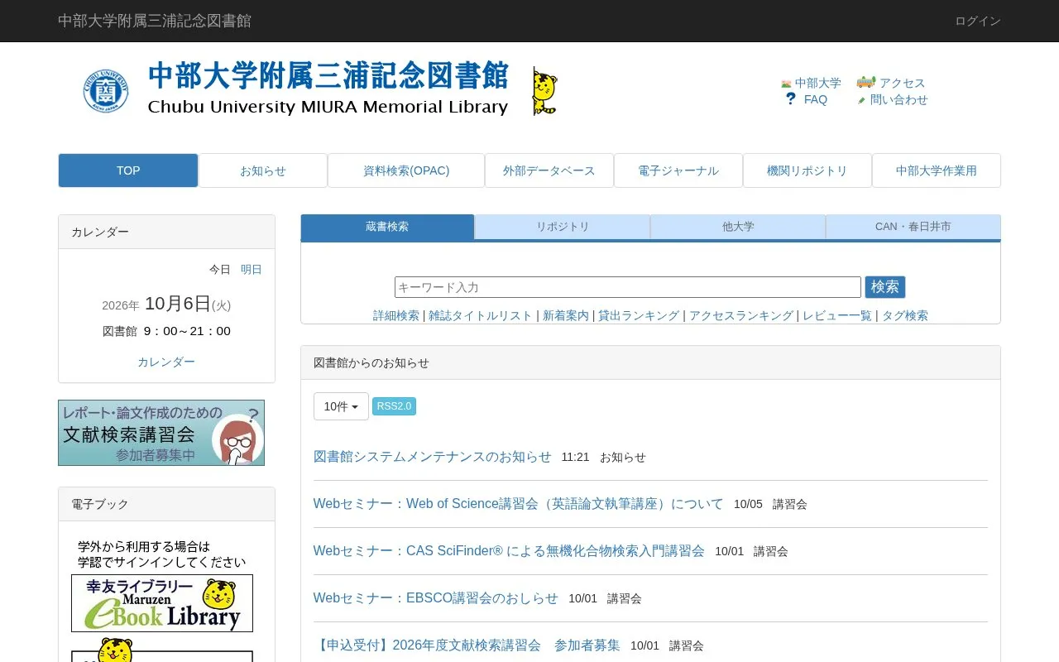Image resolution: width=1059 pixels, height=662 pixels.
Task: Open the 中部大学作業用 navigation tab
Action: point(937,170)
